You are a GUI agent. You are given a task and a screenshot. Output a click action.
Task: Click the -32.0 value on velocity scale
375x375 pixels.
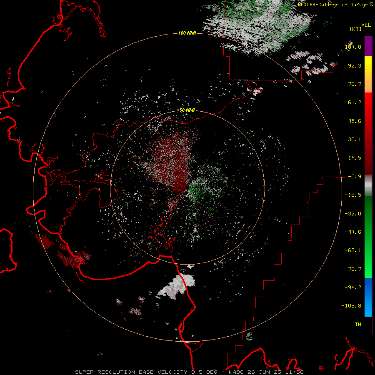353,214
